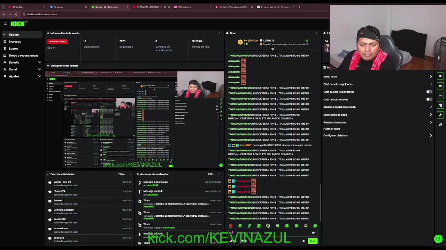Open Chat de solo-seguidores settings arrow
446x250 pixels.
(x=431, y=84)
